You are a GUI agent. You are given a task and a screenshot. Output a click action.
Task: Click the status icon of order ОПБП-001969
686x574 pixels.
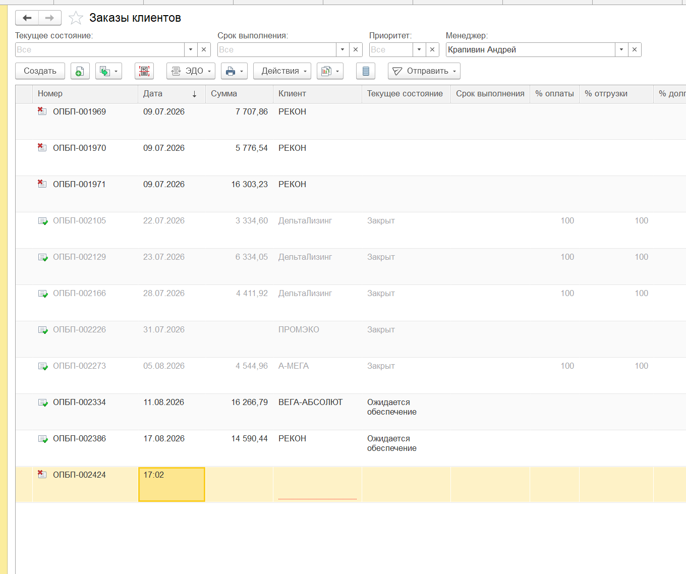[x=42, y=111]
